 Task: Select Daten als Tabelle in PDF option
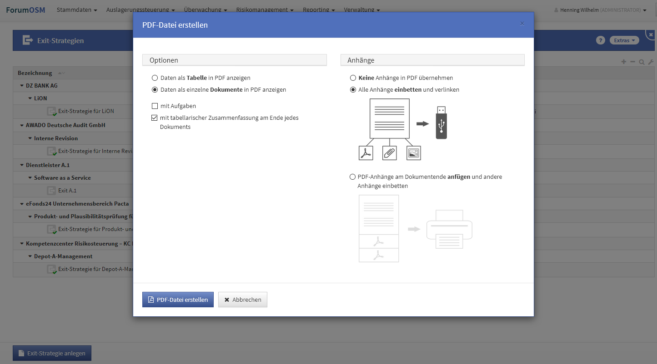tap(155, 78)
